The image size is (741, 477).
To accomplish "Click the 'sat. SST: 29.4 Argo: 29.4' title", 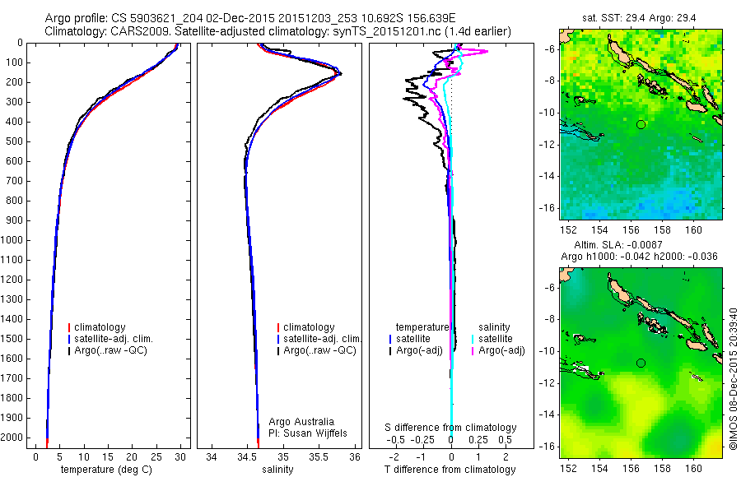I will click(x=639, y=18).
